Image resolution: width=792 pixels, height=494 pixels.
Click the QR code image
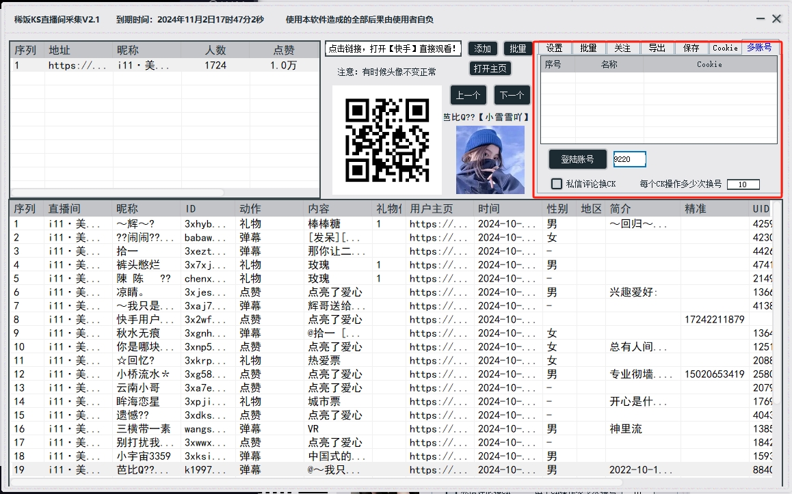click(387, 139)
